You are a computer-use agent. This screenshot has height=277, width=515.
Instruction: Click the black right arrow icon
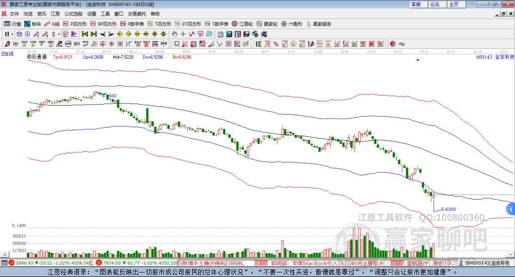[x=111, y=34]
